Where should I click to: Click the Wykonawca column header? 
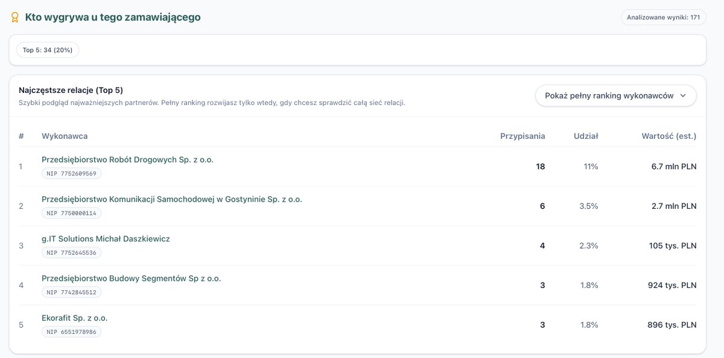tap(65, 136)
